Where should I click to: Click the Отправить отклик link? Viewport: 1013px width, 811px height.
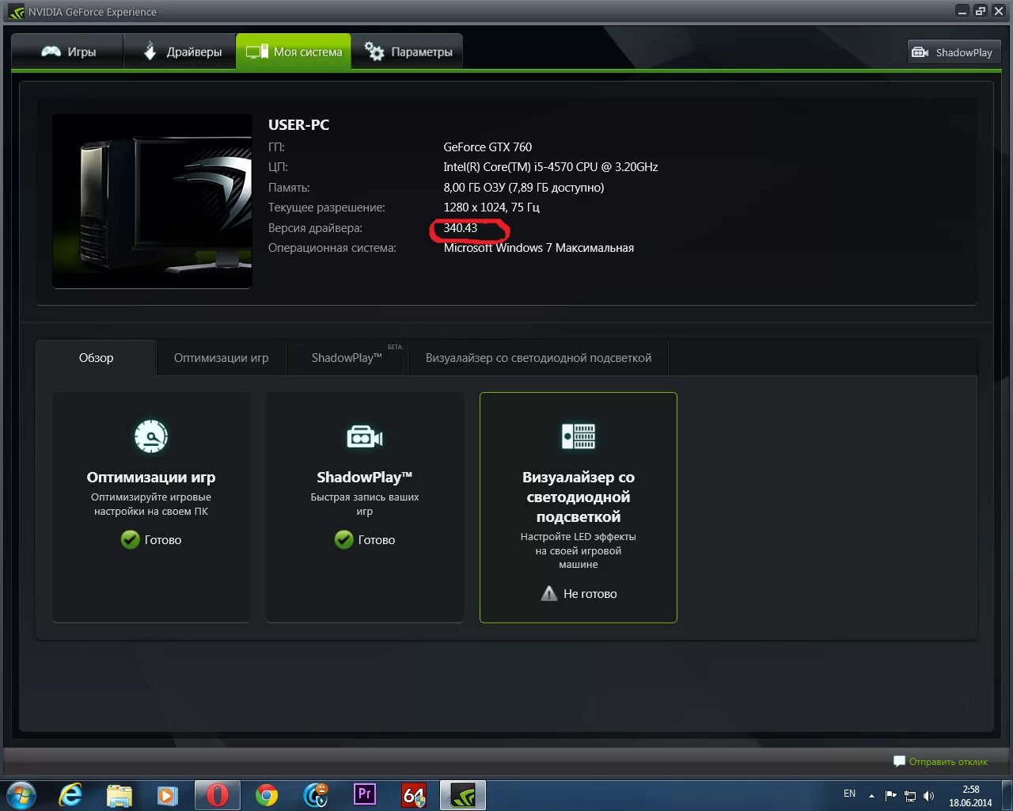tap(948, 761)
